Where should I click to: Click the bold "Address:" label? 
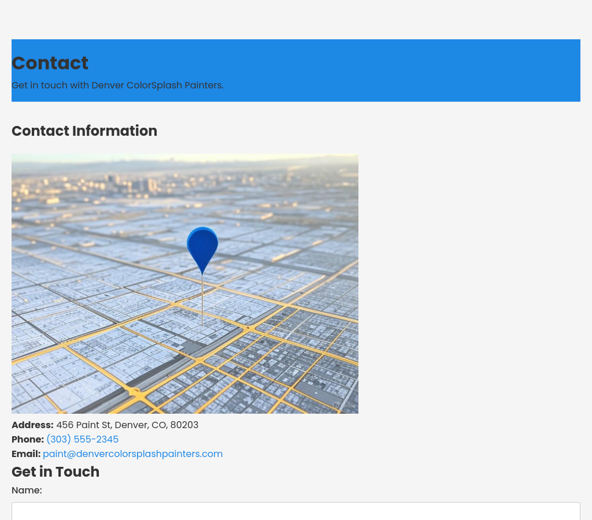[32, 425]
